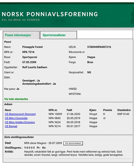
Task: Click the Farge value Brun
Action: 90,62
